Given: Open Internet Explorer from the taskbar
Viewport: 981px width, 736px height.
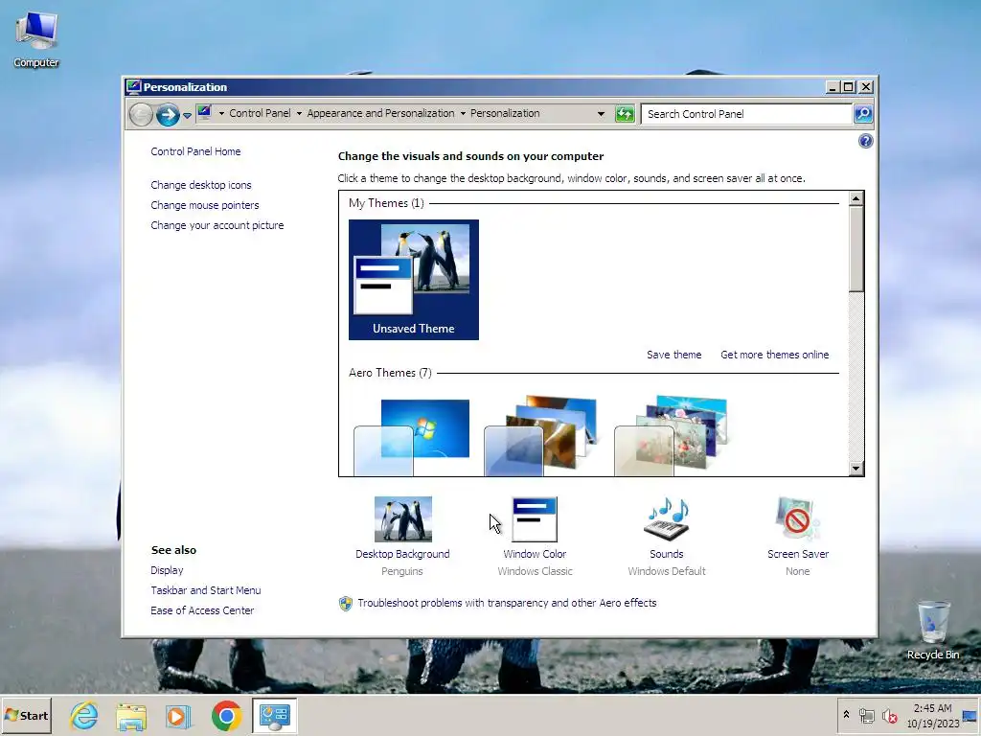Looking at the screenshot, I should coord(84,715).
